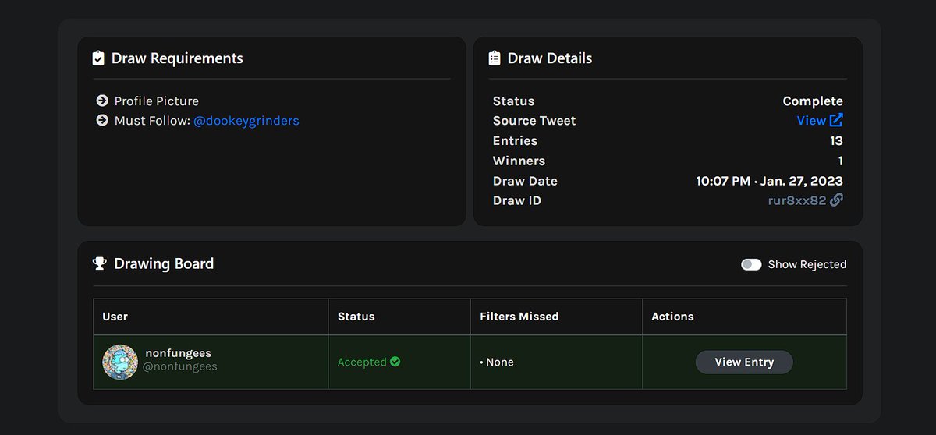Click the Filters Missed column header

(519, 317)
